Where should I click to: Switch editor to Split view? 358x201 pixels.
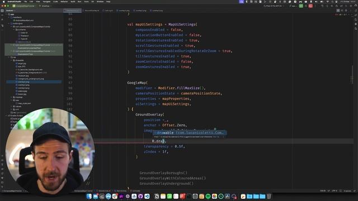click(342, 11)
